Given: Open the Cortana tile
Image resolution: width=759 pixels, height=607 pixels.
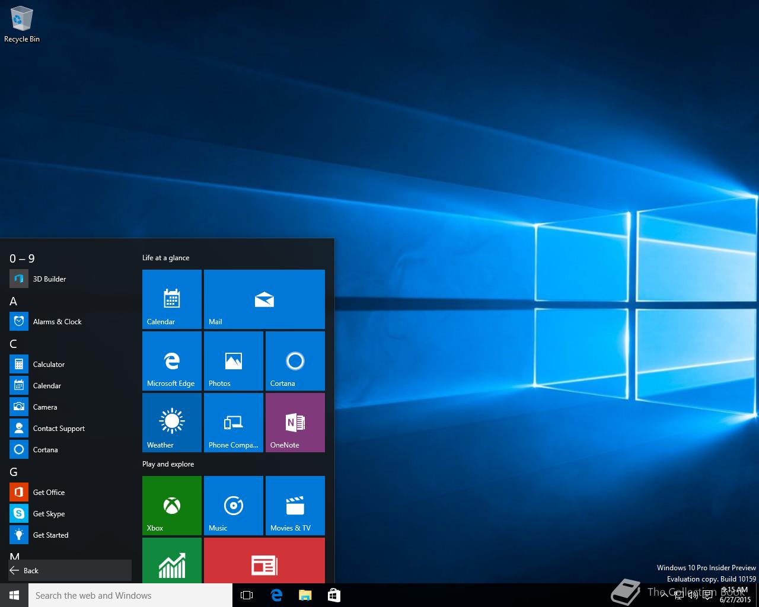Looking at the screenshot, I should point(295,361).
